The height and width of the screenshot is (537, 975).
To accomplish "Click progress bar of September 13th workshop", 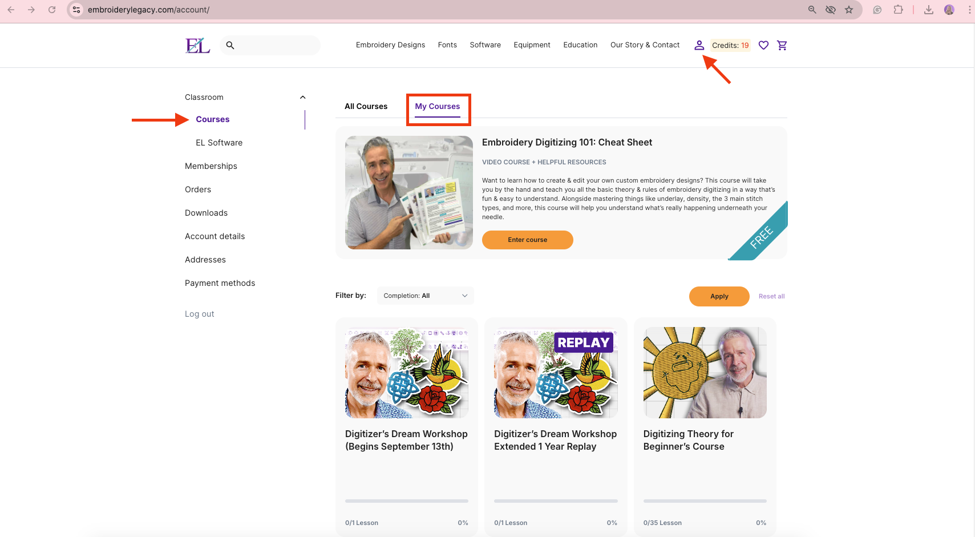I will tap(407, 501).
